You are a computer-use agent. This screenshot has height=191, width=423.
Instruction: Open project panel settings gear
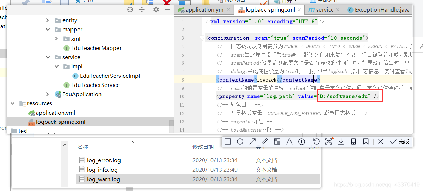click(x=156, y=10)
